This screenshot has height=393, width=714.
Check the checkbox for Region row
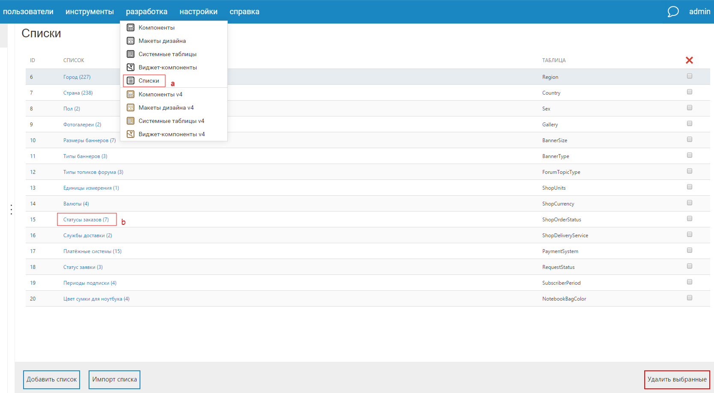pyautogui.click(x=689, y=76)
